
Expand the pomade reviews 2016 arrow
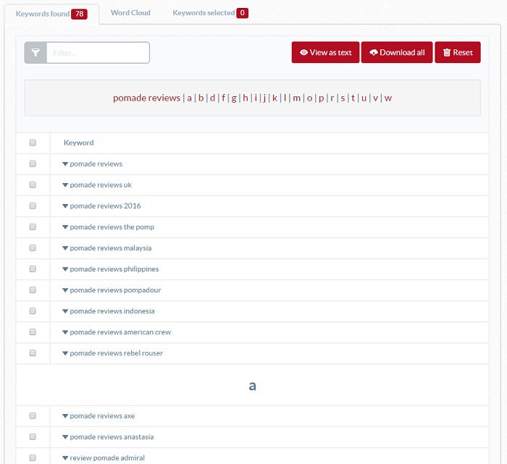pos(65,206)
